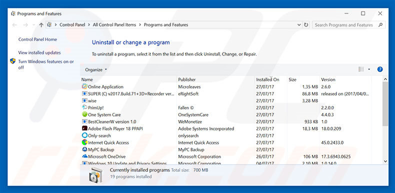The width and height of the screenshot is (395, 193).
Task: Navigate to All Control Panel Items breadcrumb
Action: (114, 24)
